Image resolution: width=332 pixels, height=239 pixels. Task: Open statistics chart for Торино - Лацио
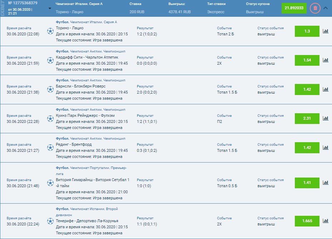click(326, 31)
